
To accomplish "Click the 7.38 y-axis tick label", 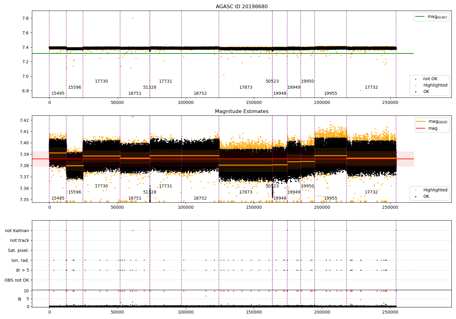I will 24,166.
